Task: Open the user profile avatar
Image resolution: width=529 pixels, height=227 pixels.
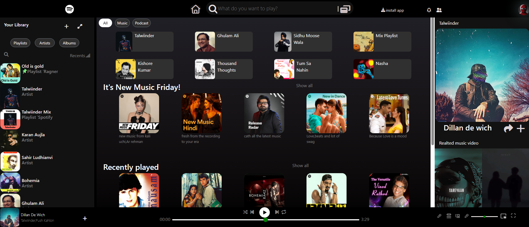Action: [x=523, y=9]
